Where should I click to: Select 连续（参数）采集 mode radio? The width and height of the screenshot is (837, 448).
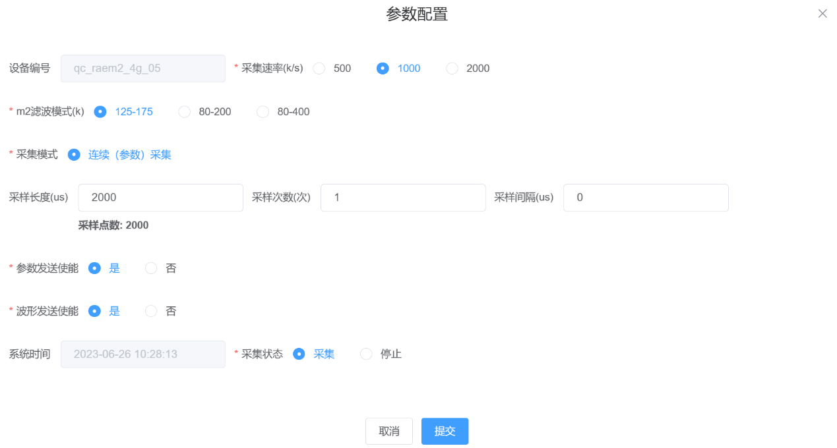click(x=119, y=155)
